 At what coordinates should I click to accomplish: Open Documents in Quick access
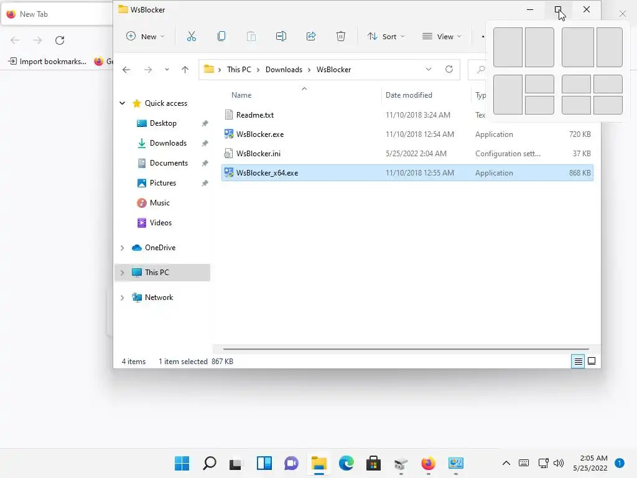169,163
